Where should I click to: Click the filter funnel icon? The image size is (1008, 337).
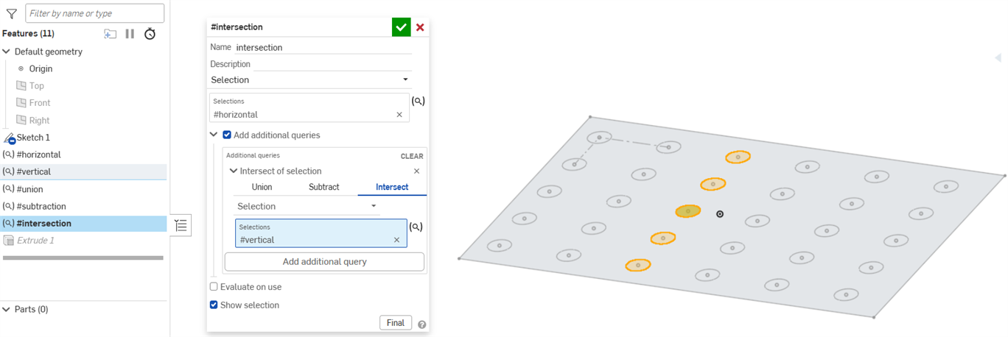tap(11, 13)
